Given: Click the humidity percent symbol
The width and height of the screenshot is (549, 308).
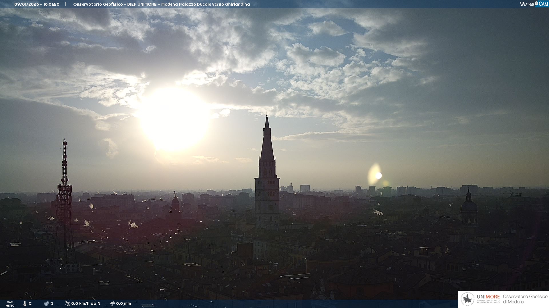Looking at the screenshot, I should click(x=52, y=303).
